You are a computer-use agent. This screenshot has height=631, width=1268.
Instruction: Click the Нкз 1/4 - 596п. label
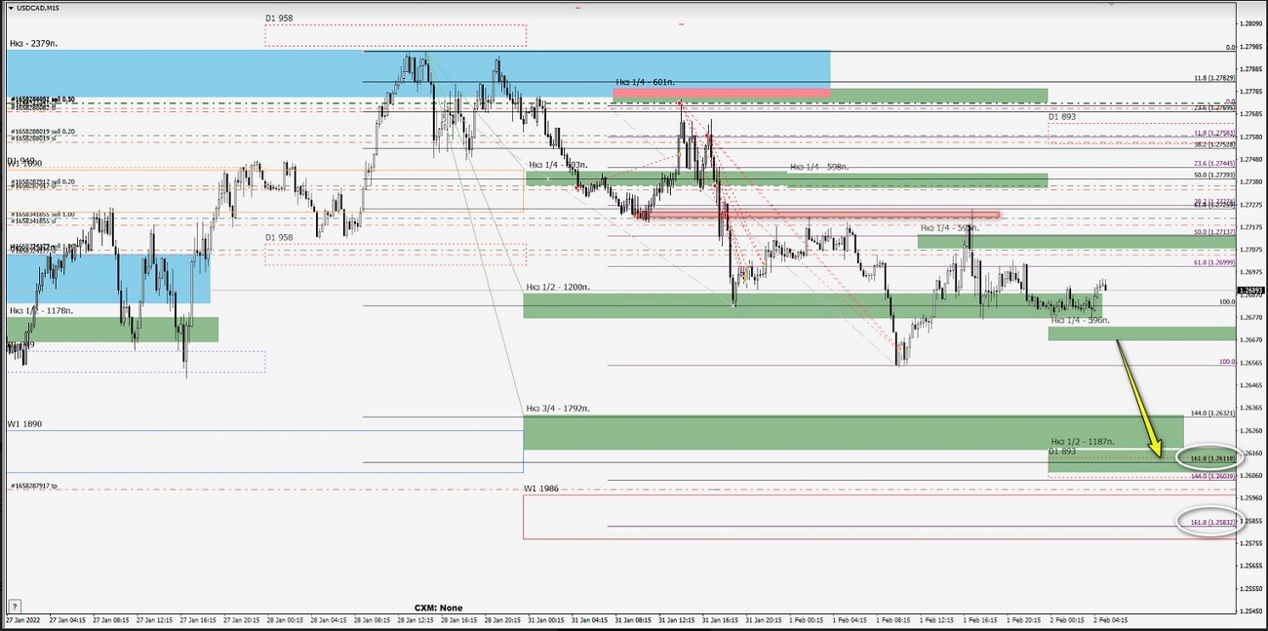[1080, 320]
